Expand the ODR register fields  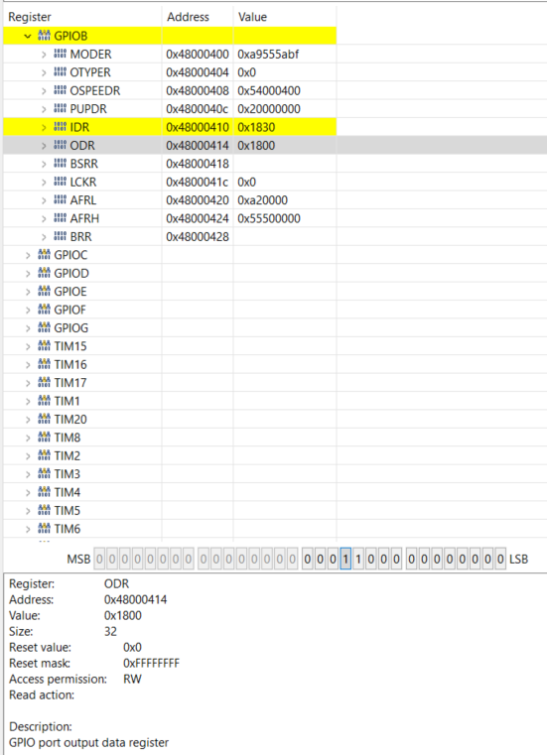tap(44, 146)
